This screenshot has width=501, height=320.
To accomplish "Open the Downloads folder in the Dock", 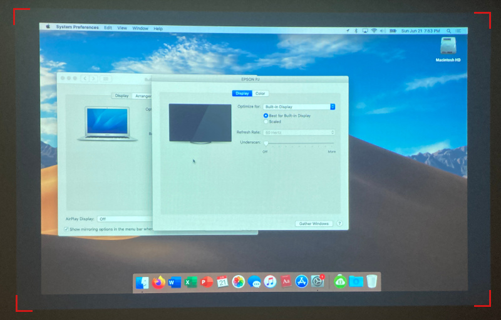I will 356,281.
